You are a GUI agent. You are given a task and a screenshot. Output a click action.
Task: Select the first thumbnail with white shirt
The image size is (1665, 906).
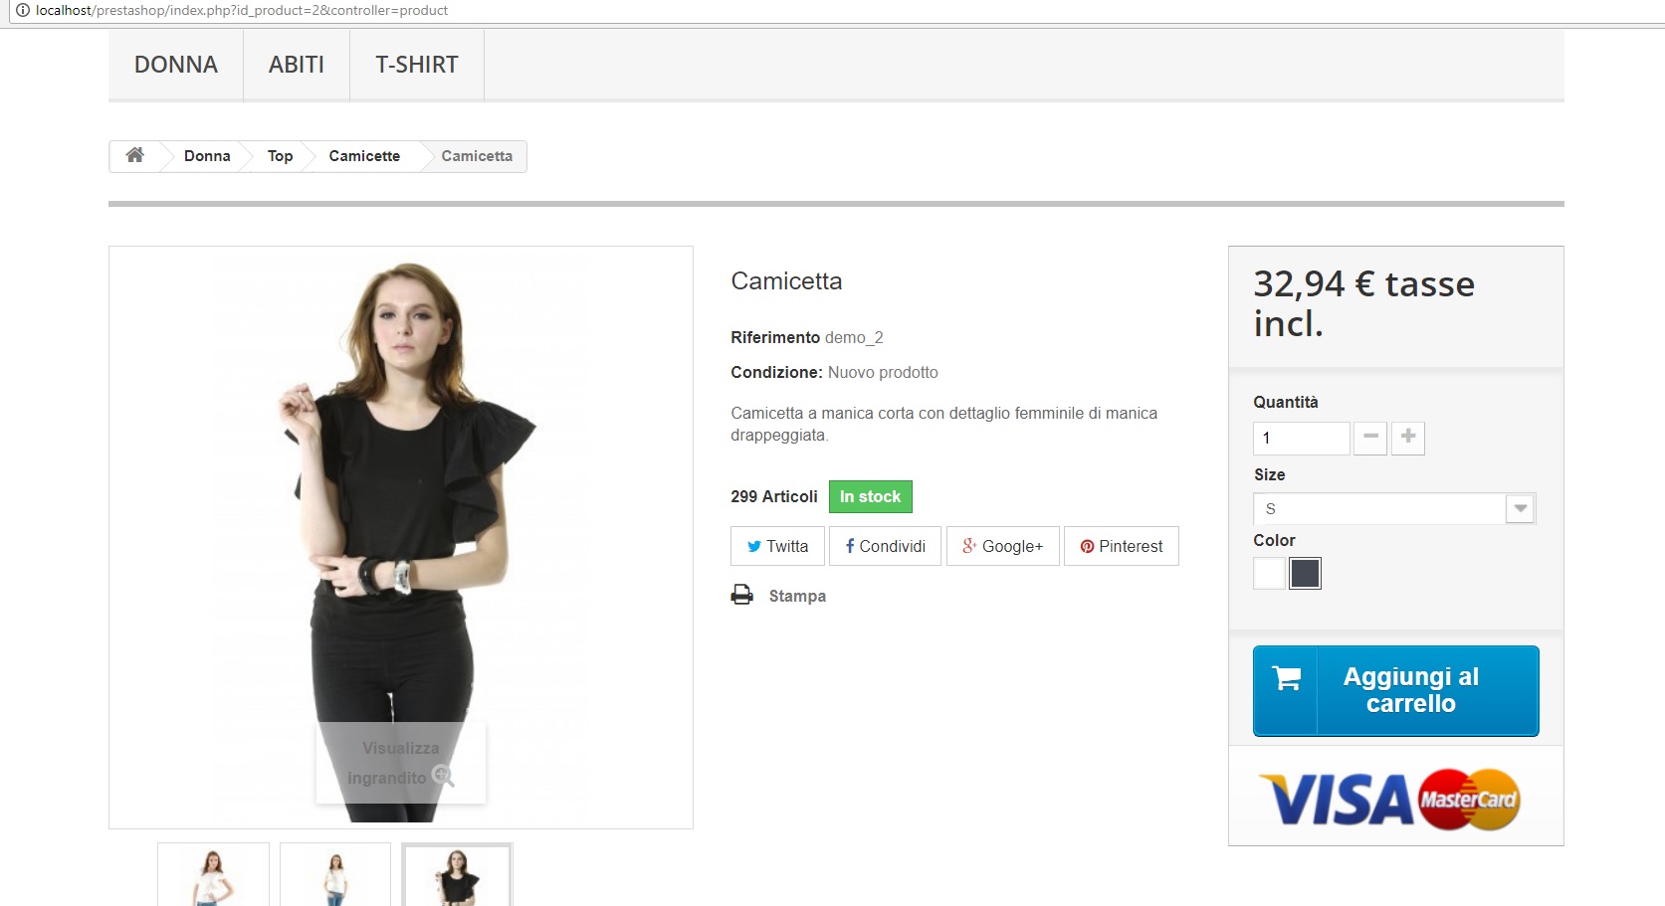(x=213, y=875)
